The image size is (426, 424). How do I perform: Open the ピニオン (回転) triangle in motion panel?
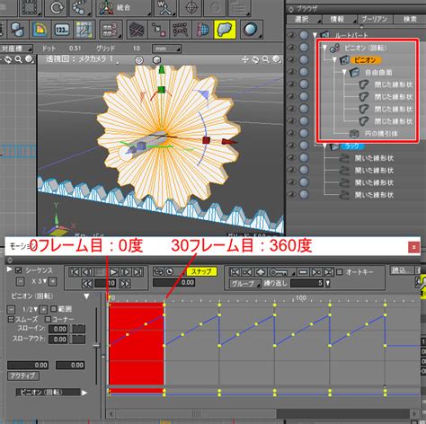(x=86, y=296)
